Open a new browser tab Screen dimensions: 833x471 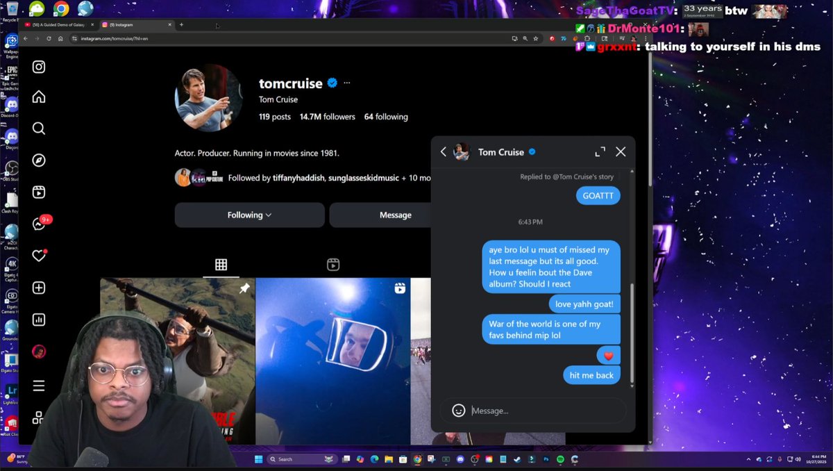[181, 24]
